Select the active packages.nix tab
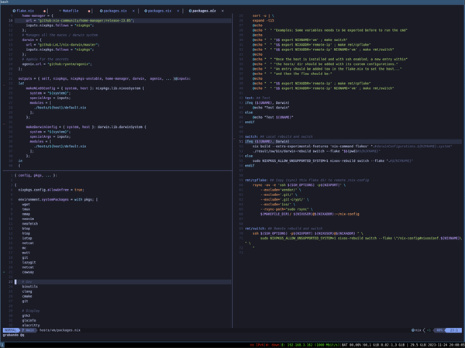 click(203, 11)
